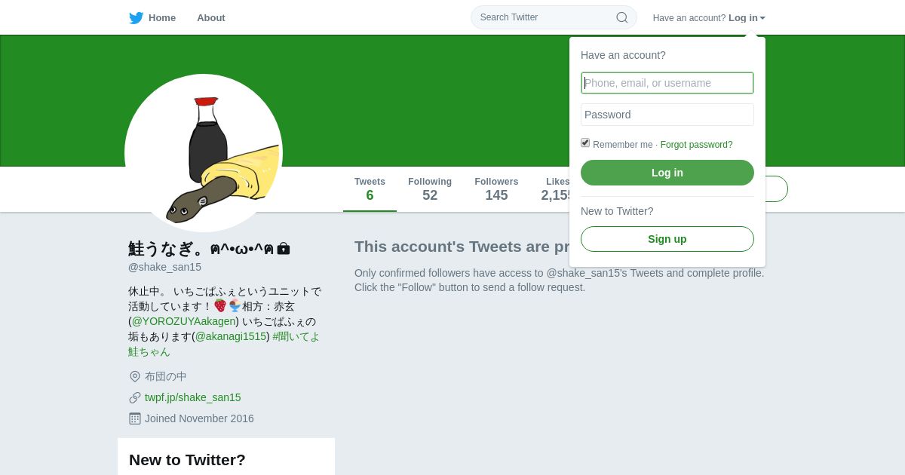Screen dimensions: 905x475
Task: Open the twpf.jp/shake_san15 link
Action: click(193, 397)
